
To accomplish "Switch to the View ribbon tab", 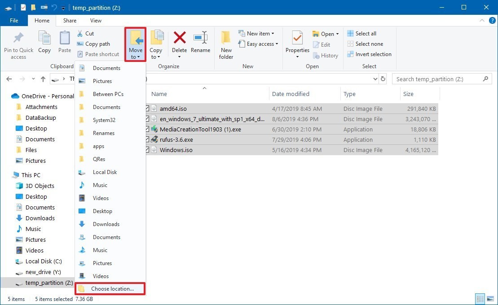I will click(x=96, y=21).
